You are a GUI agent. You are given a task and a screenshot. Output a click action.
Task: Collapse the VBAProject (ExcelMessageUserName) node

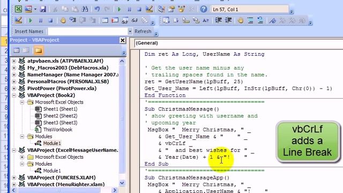pos(14,150)
